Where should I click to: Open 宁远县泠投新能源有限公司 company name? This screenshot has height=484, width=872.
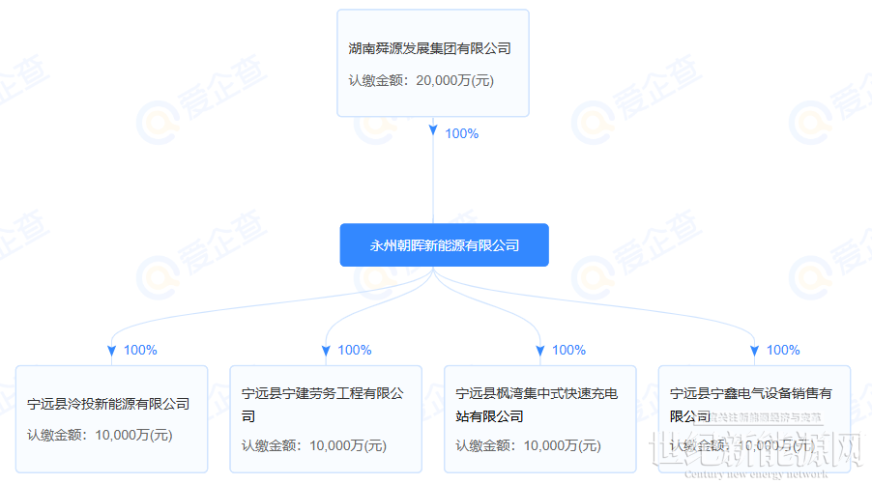pos(108,404)
